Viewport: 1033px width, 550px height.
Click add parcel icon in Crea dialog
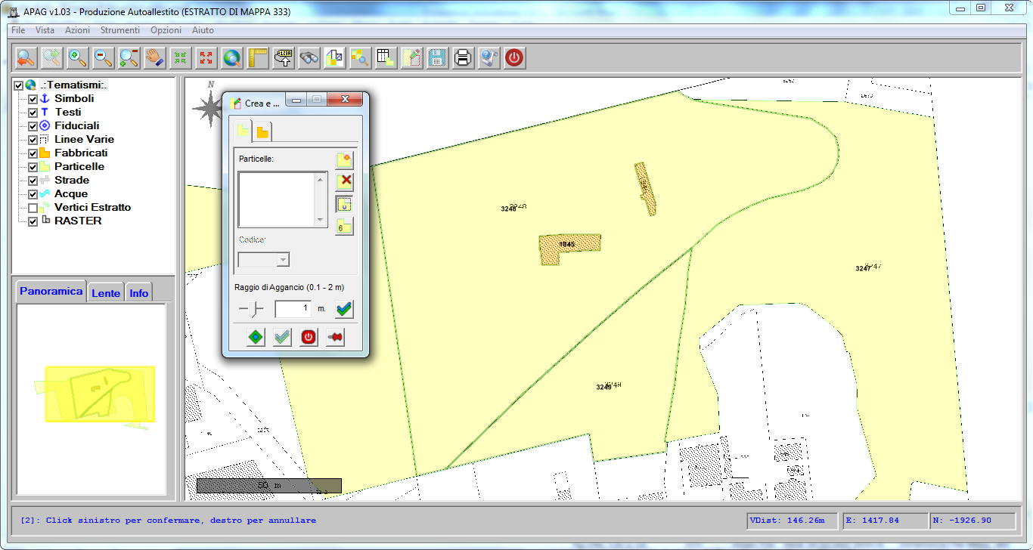pos(345,160)
